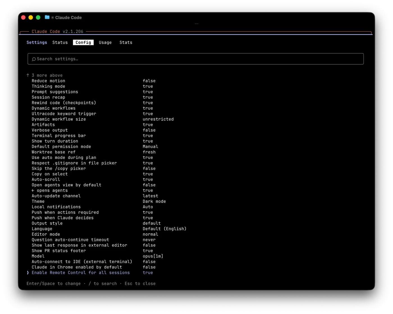This screenshot has width=393, height=314.
Task: Toggle Push when actions required
Action: [x=92, y=212]
